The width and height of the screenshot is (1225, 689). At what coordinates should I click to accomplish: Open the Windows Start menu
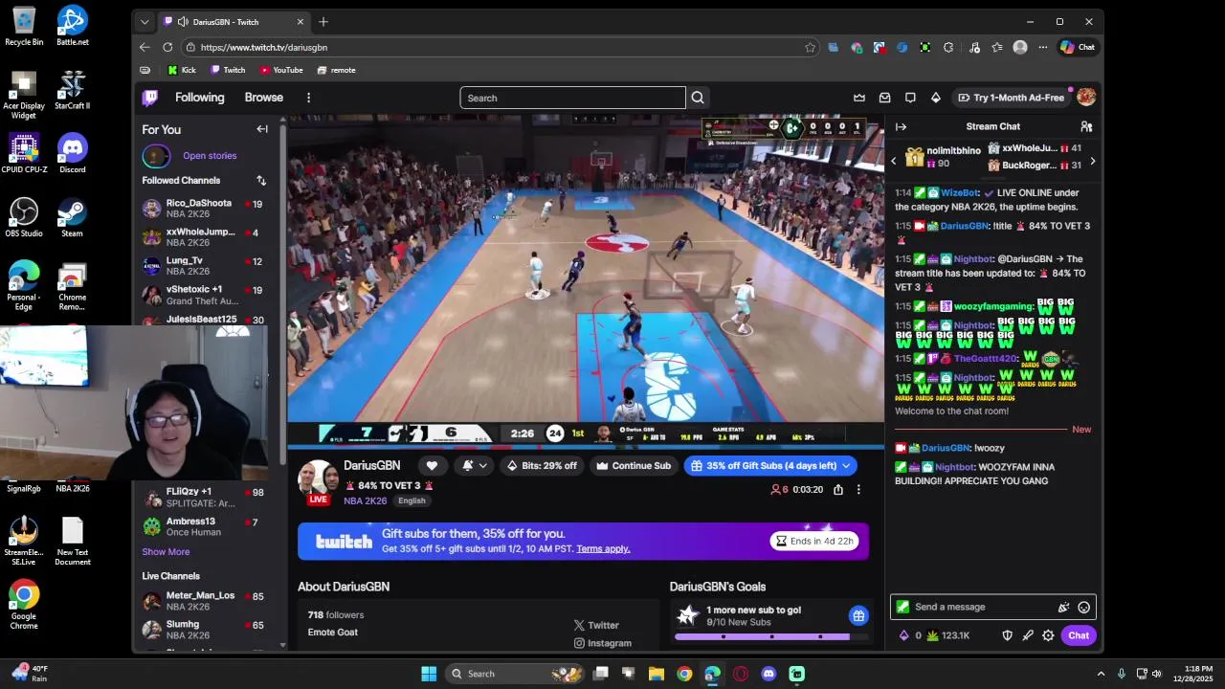tap(429, 674)
